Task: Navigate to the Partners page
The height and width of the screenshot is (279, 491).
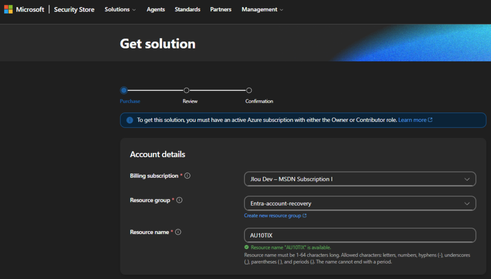Action: [221, 10]
